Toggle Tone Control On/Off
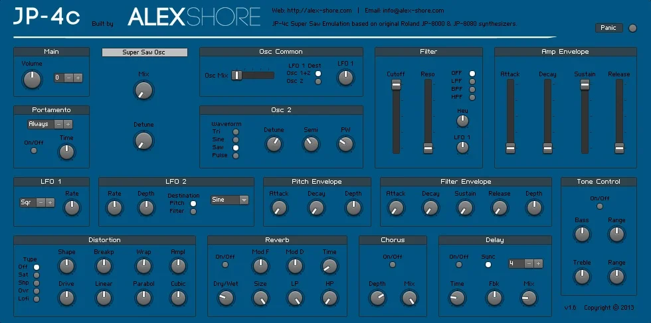Screen dimensions: 651x323 tap(599, 206)
